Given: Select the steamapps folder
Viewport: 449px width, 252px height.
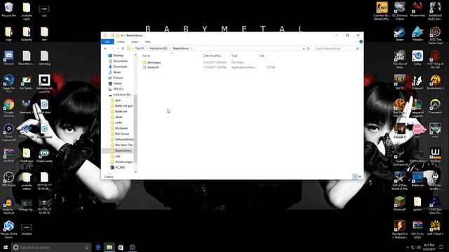Looking at the screenshot, I should [x=154, y=62].
